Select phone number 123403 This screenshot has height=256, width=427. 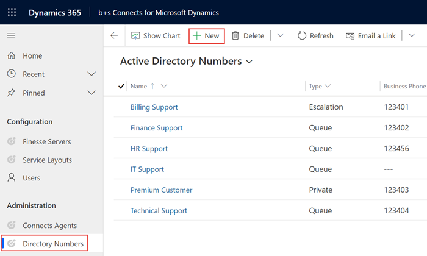396,190
